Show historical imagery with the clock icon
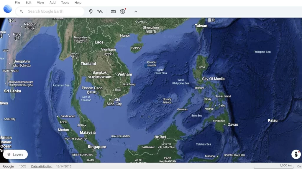Image resolution: width=302 pixels, height=169 pixels. (123, 11)
